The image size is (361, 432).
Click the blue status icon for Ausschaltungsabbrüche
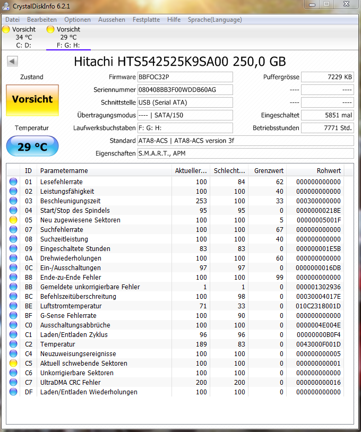click(13, 325)
